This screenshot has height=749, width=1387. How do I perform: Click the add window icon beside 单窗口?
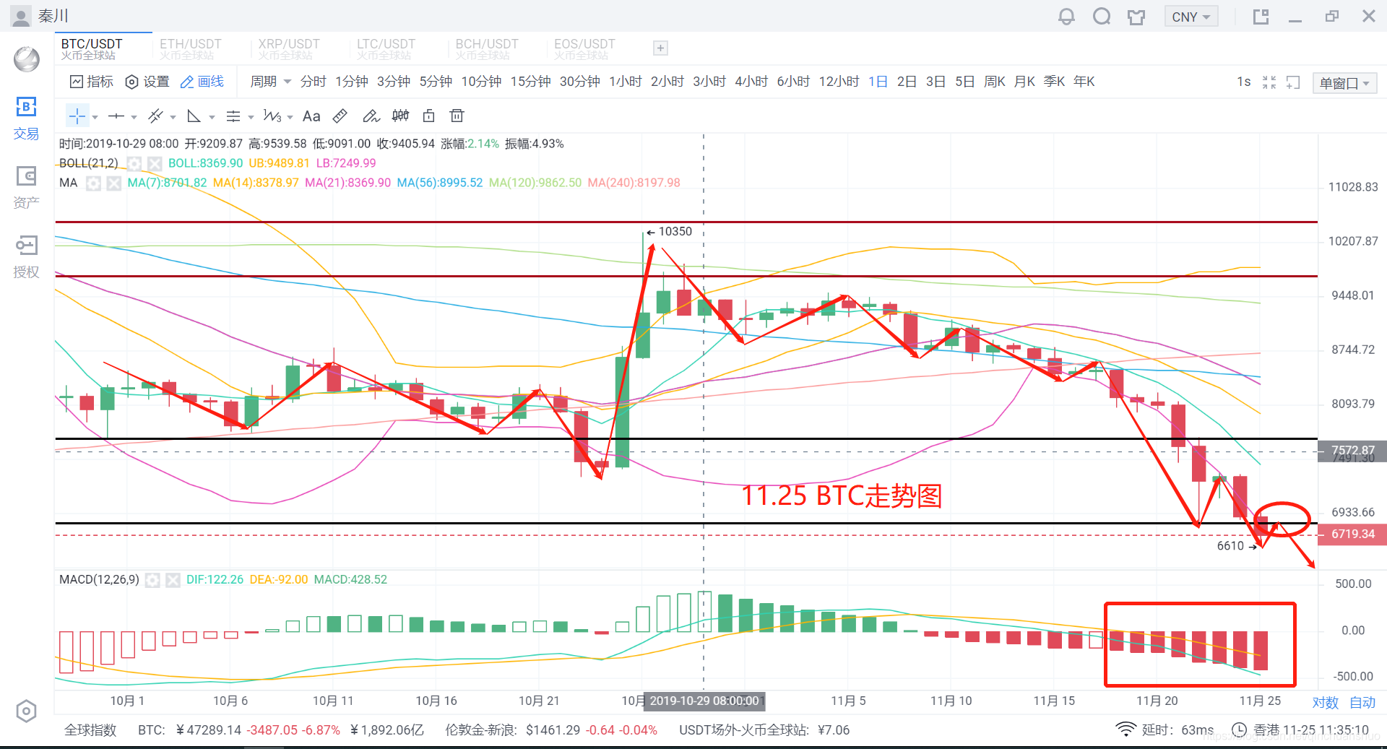(1293, 82)
